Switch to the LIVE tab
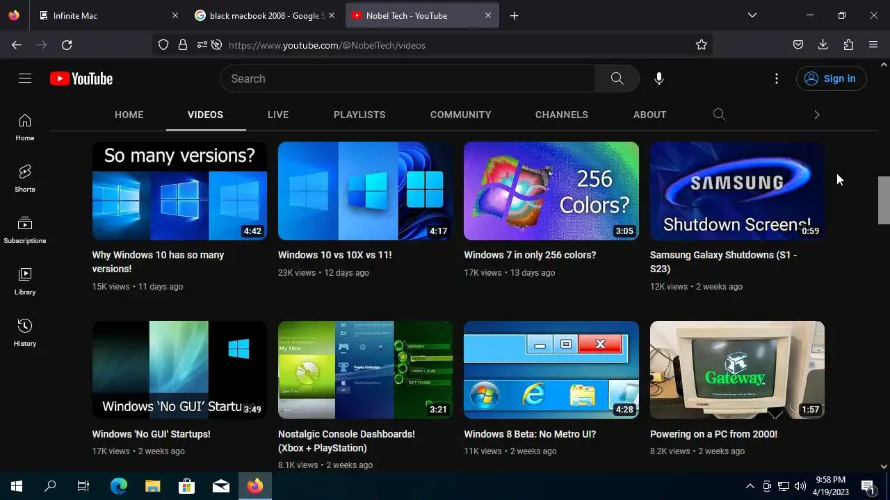 [278, 115]
